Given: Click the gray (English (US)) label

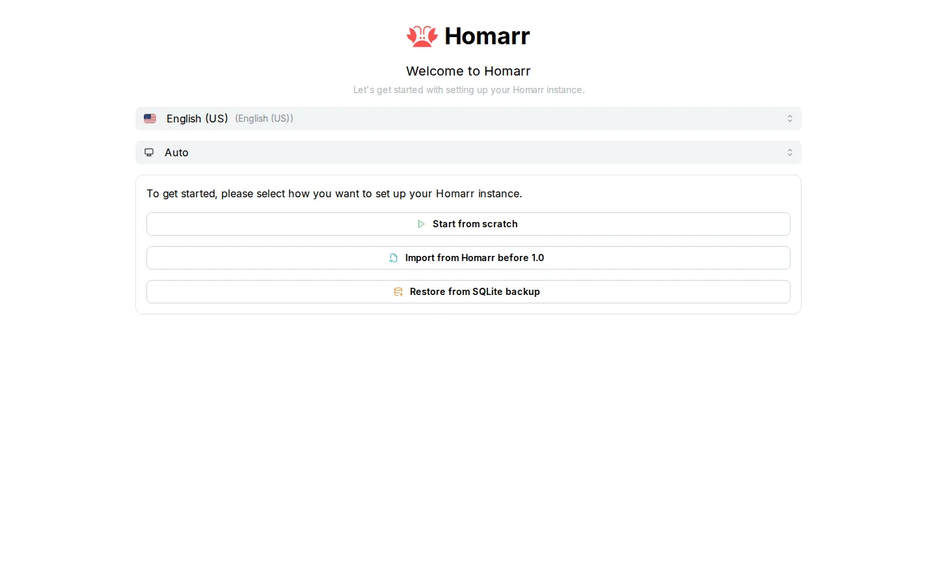Looking at the screenshot, I should (264, 119).
